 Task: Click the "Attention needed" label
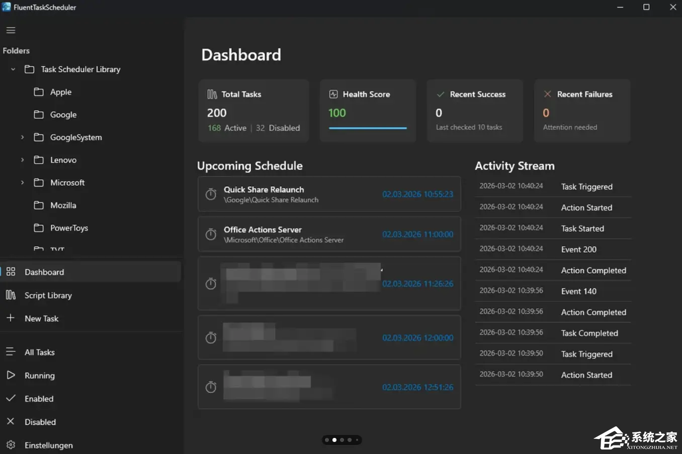pyautogui.click(x=570, y=127)
